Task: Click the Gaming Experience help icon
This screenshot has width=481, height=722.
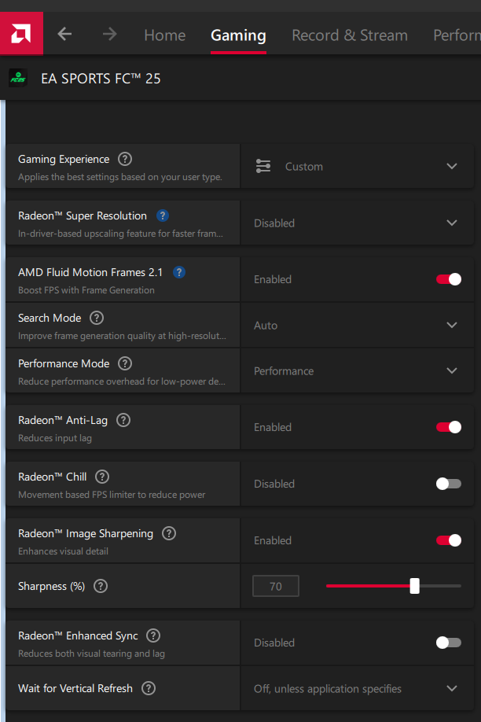Action: click(125, 159)
